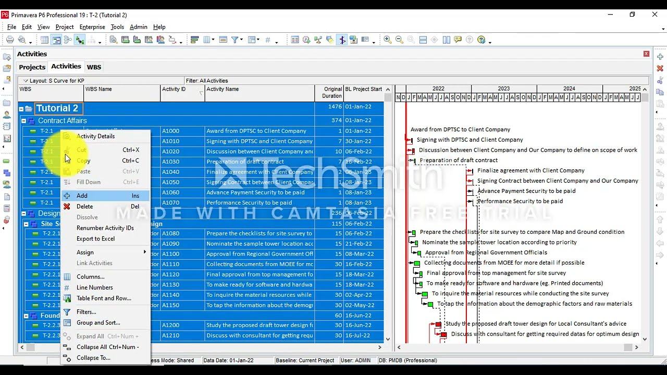Select Delete in the context menu
The image size is (667, 375).
[105, 207]
